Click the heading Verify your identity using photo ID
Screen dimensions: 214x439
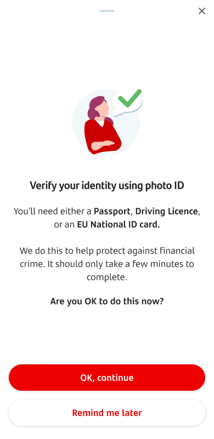[x=107, y=185]
